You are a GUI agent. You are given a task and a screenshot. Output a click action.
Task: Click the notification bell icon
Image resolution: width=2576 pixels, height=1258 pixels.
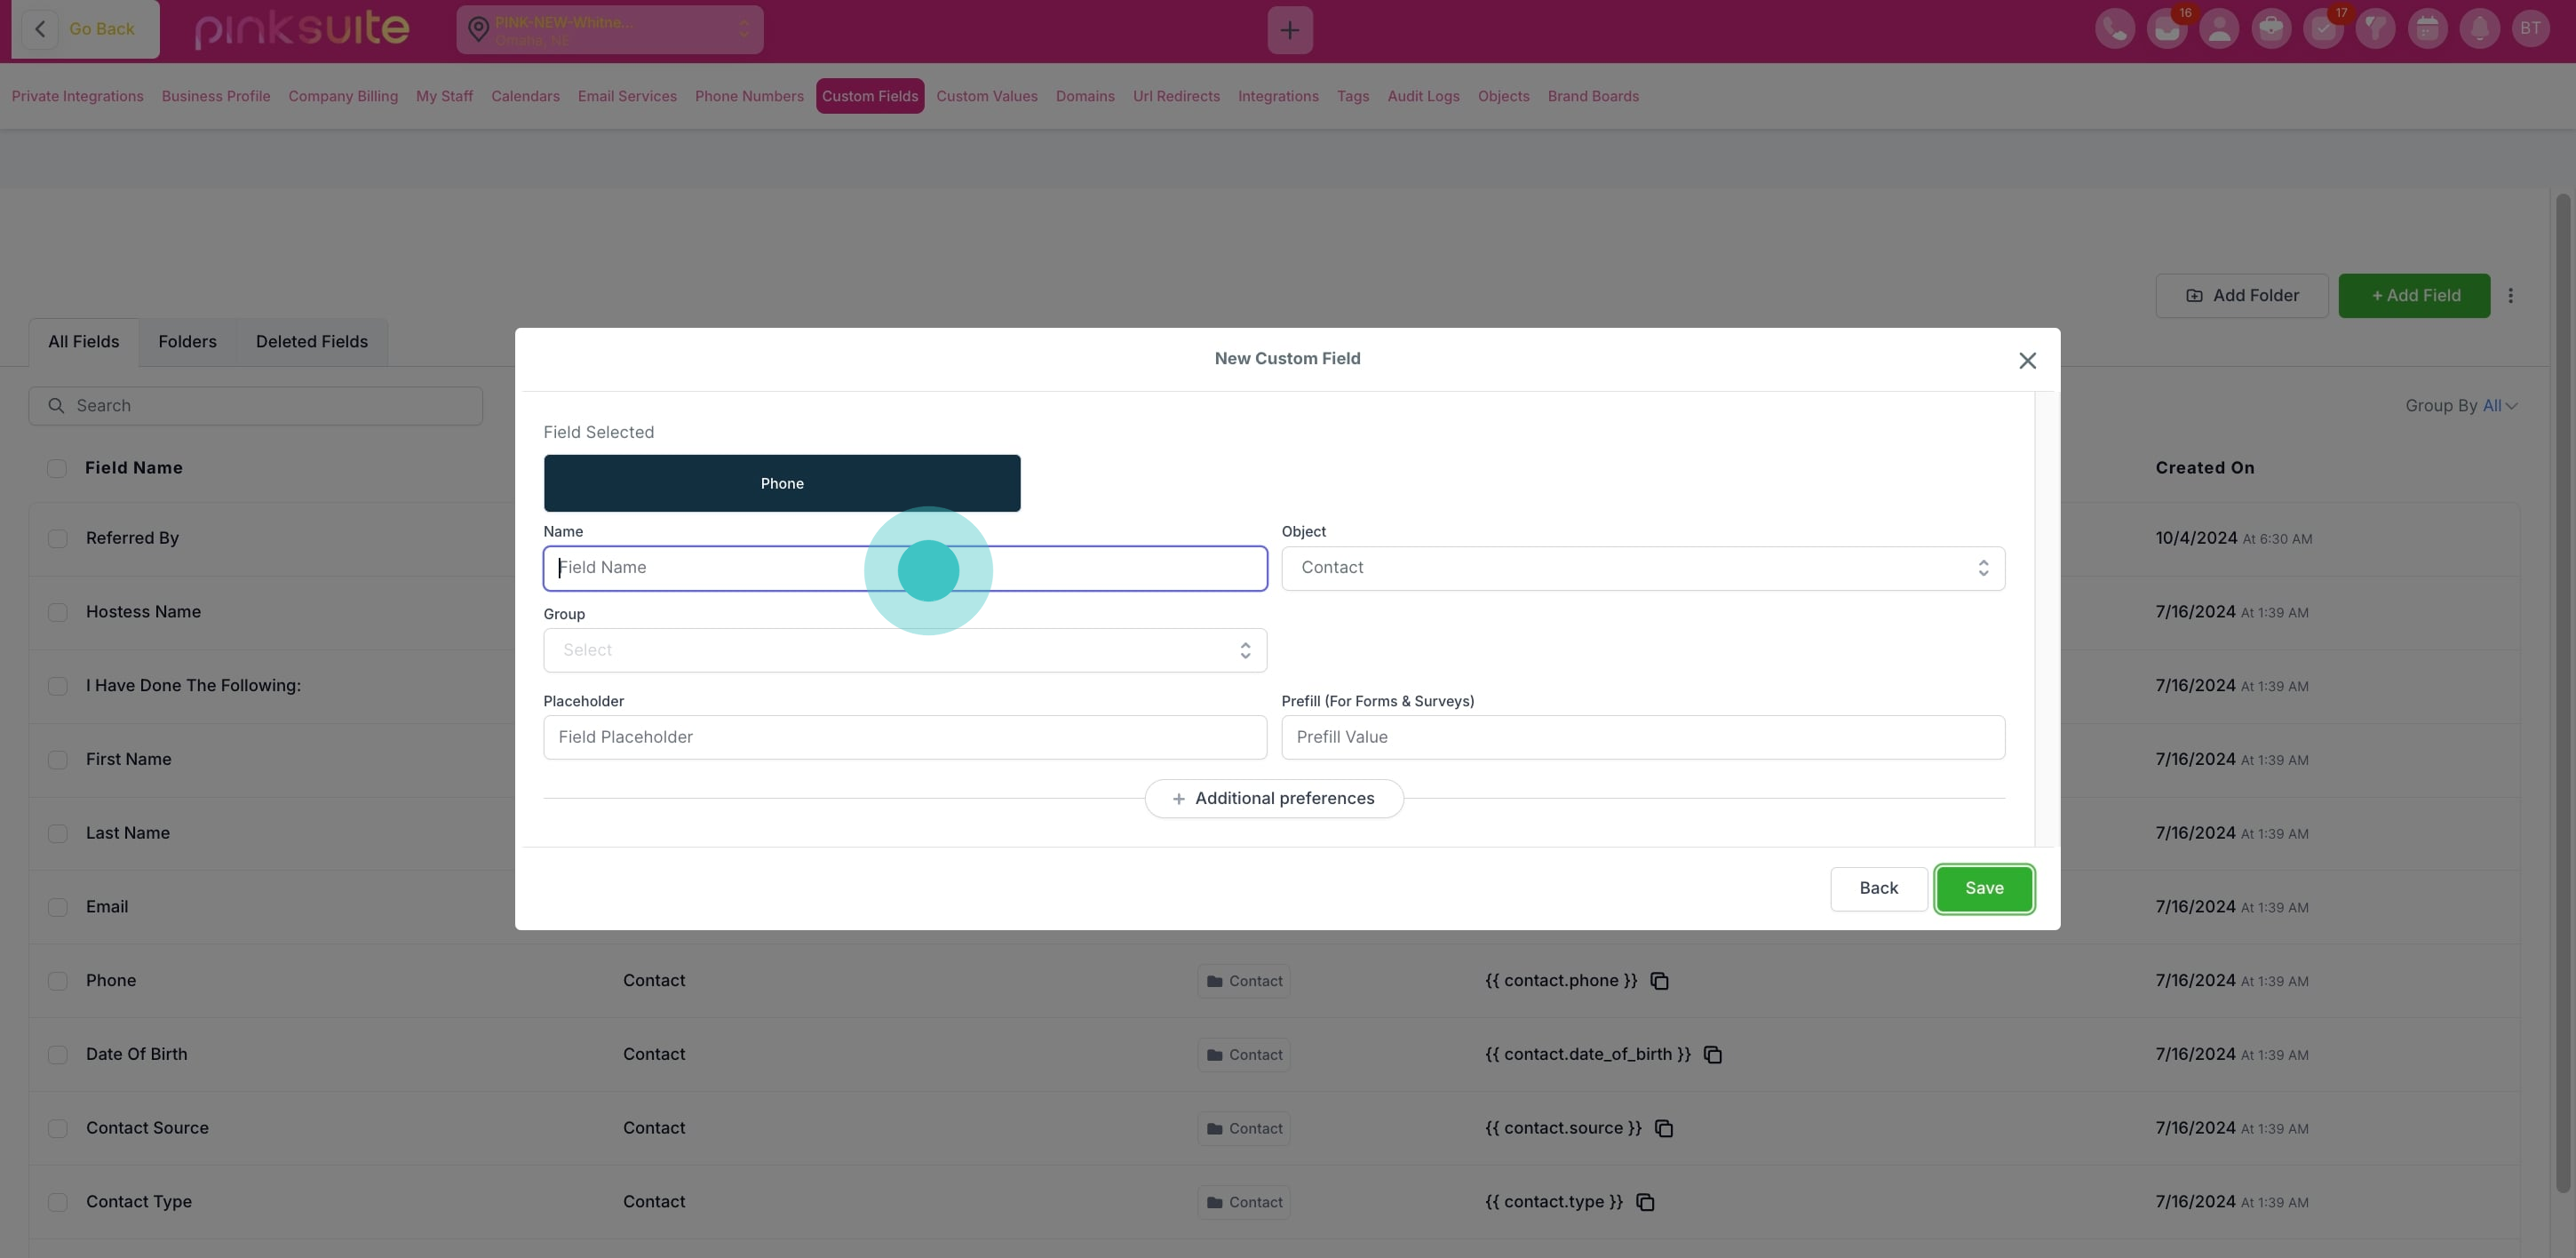(x=2479, y=29)
